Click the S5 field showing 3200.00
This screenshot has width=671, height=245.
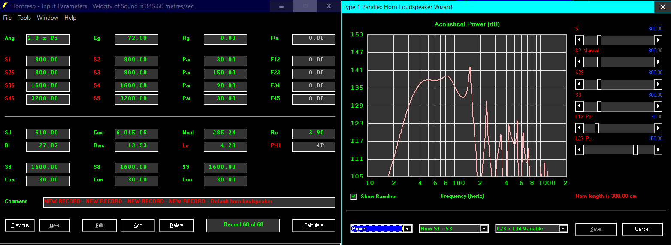[136, 99]
